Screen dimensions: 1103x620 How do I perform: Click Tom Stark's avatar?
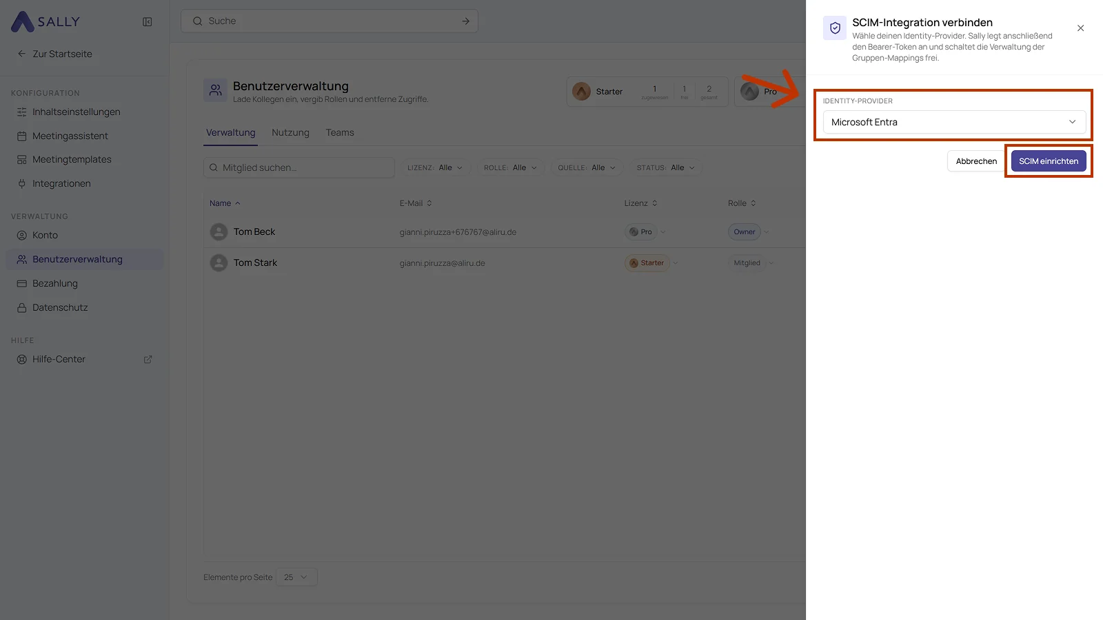pos(219,263)
